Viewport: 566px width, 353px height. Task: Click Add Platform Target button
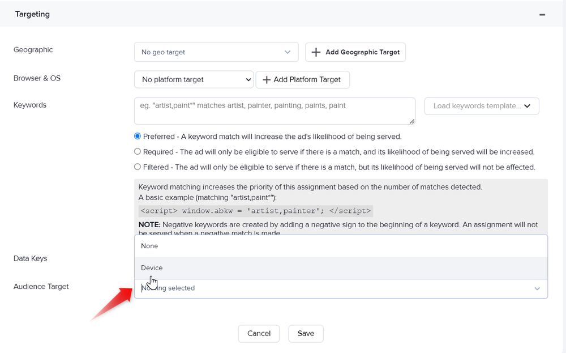pyautogui.click(x=302, y=79)
